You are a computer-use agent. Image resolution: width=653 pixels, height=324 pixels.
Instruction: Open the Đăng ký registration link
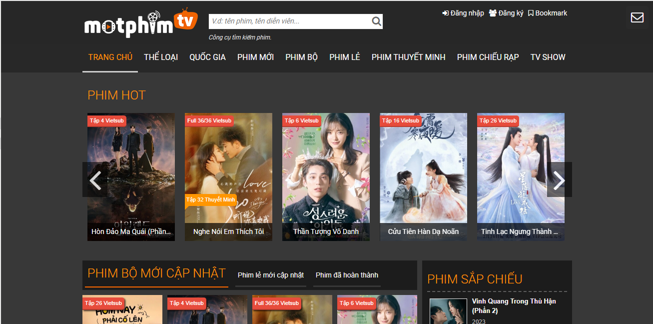pos(506,13)
